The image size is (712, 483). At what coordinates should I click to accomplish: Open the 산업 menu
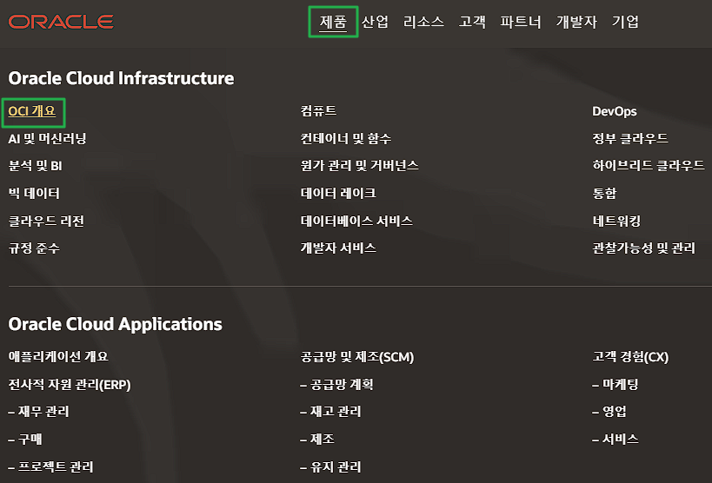point(375,22)
